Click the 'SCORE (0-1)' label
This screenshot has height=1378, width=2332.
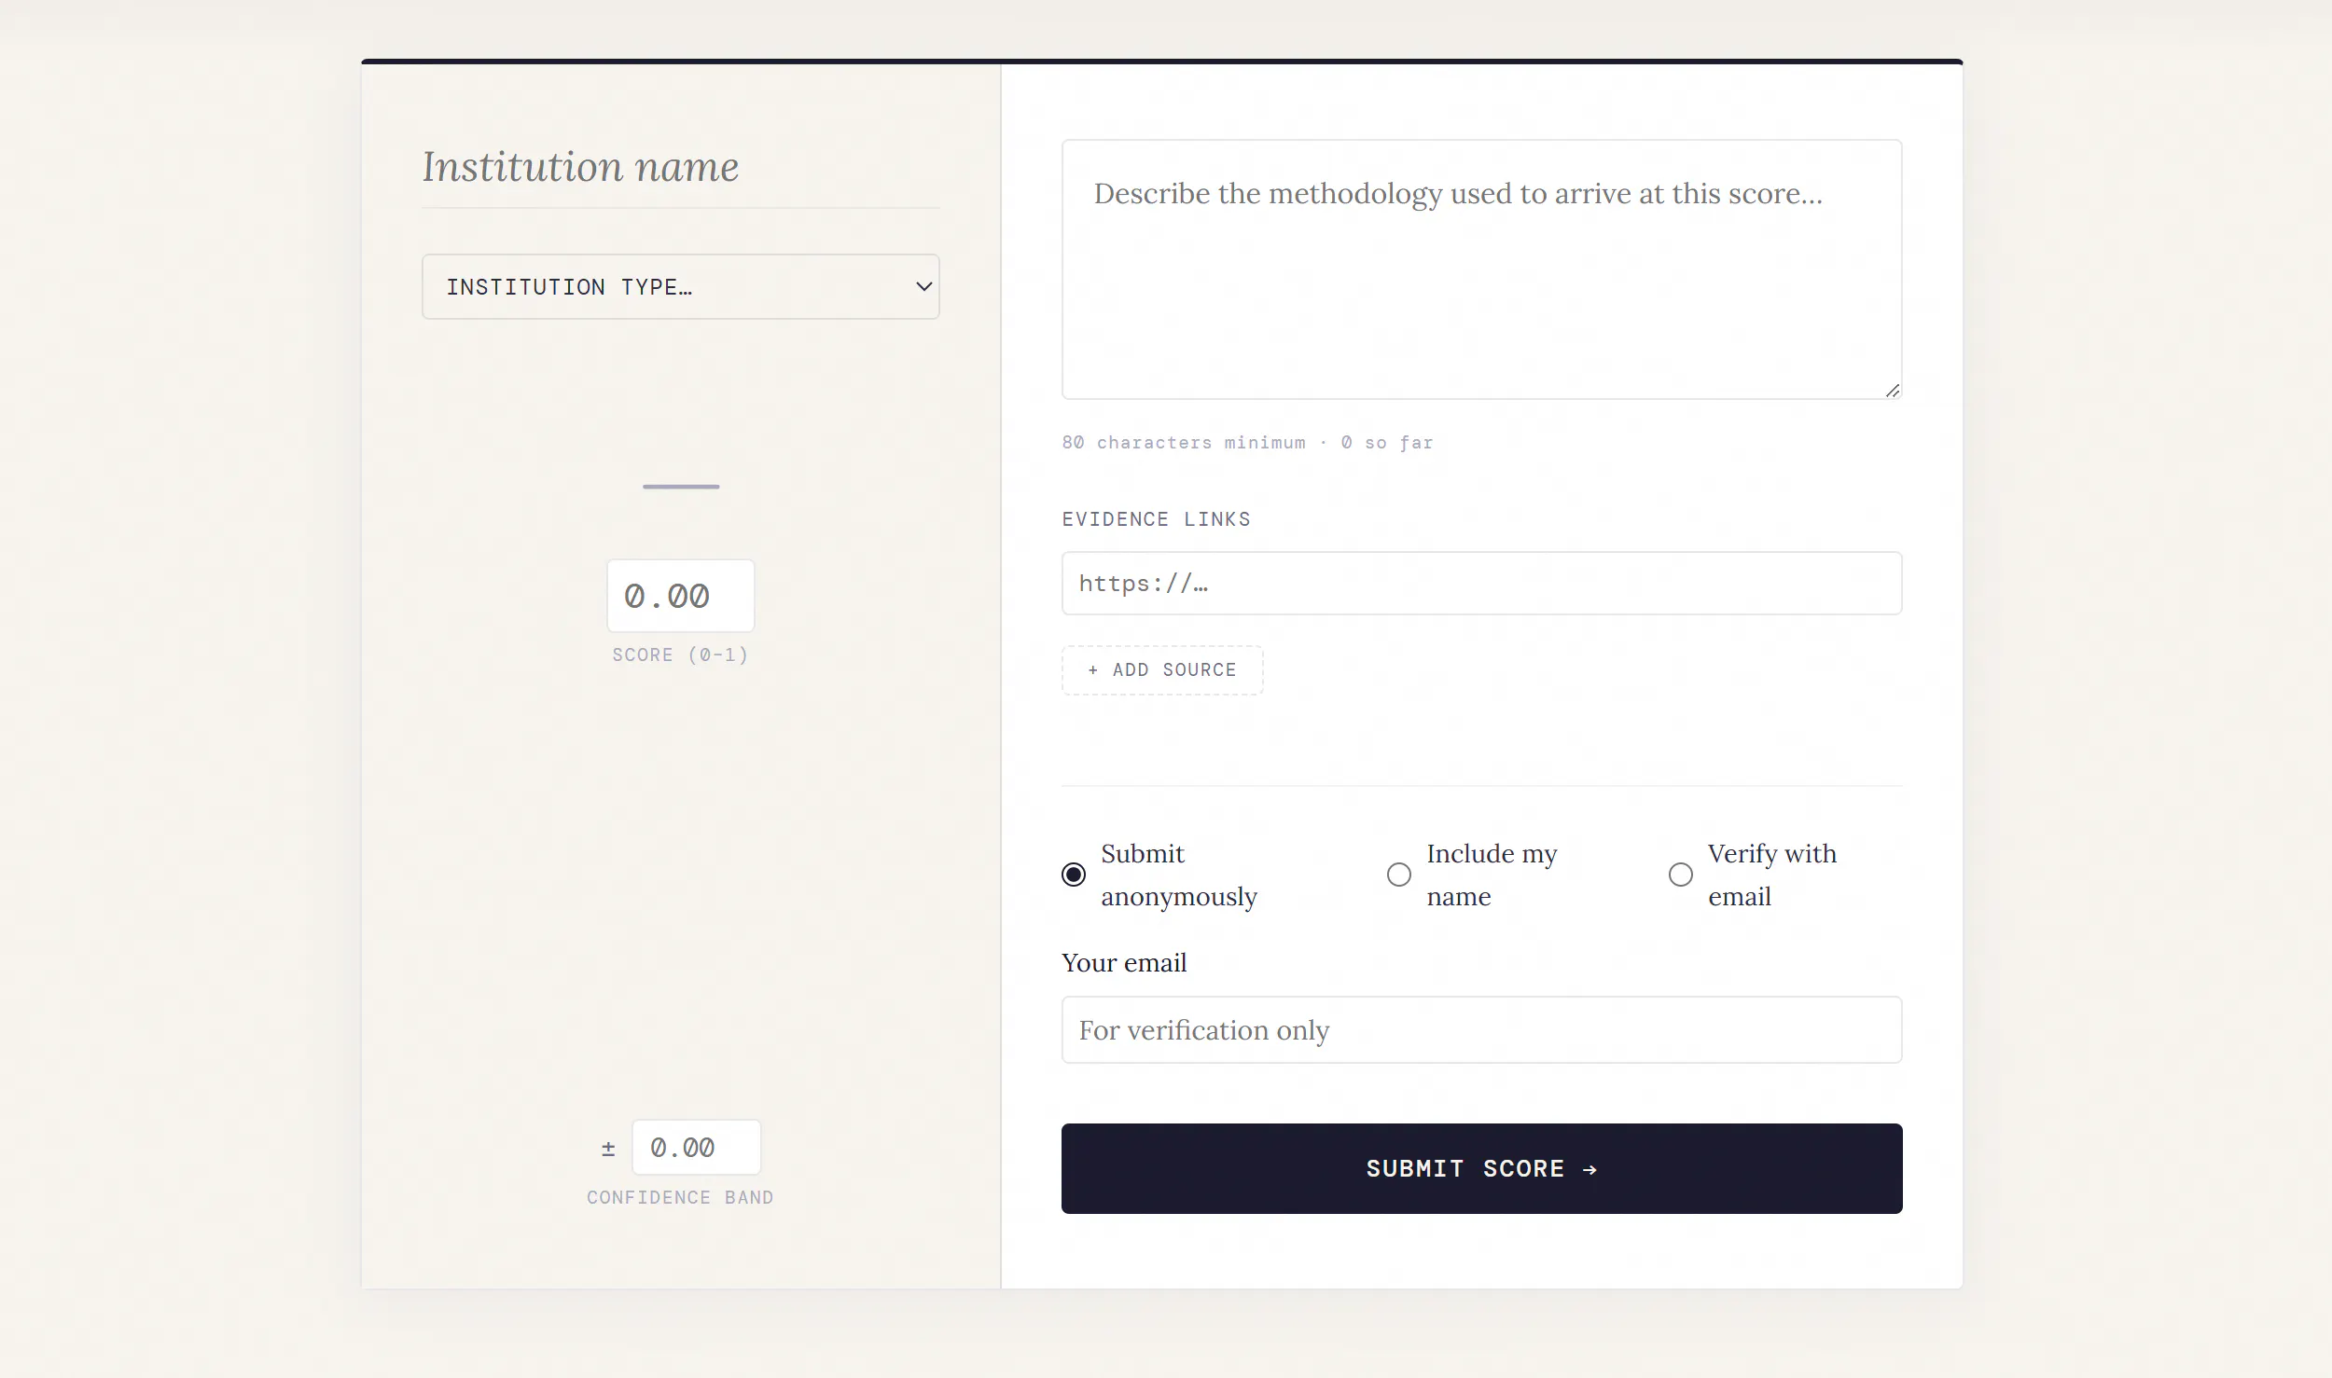(680, 655)
